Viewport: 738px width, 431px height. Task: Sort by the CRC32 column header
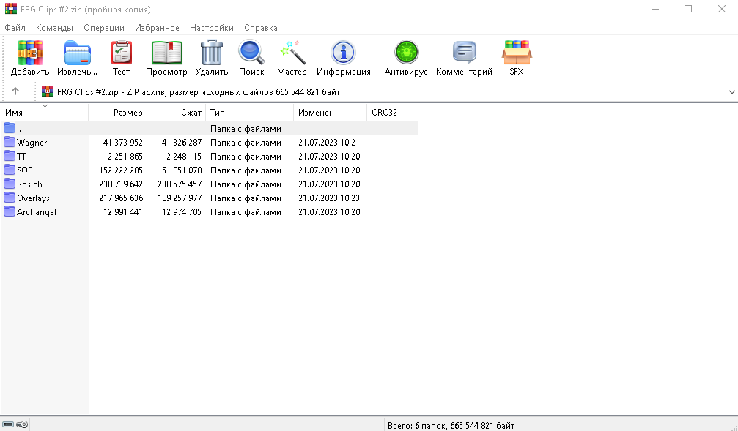pyautogui.click(x=393, y=113)
